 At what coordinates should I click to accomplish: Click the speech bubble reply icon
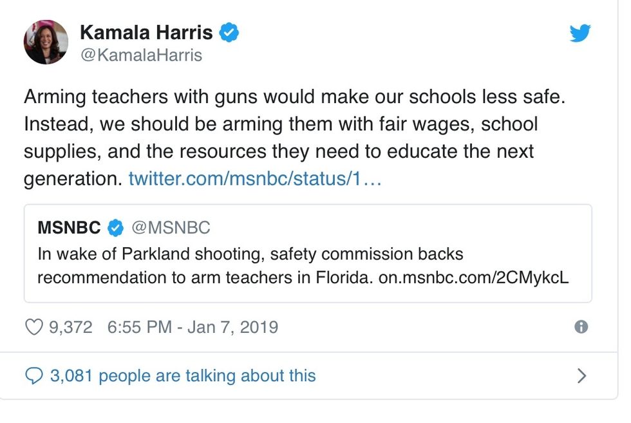33,375
